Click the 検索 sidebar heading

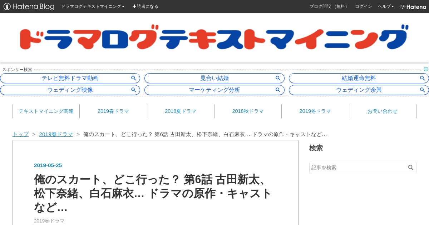pos(316,148)
